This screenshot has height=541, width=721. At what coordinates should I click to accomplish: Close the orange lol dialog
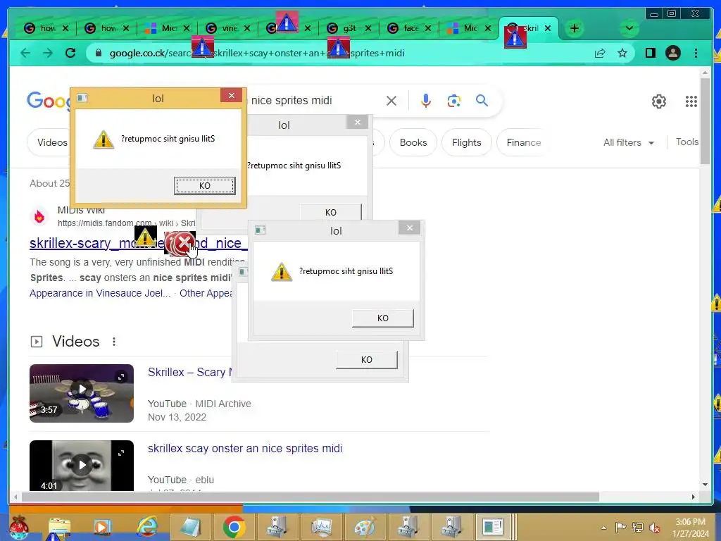(231, 95)
